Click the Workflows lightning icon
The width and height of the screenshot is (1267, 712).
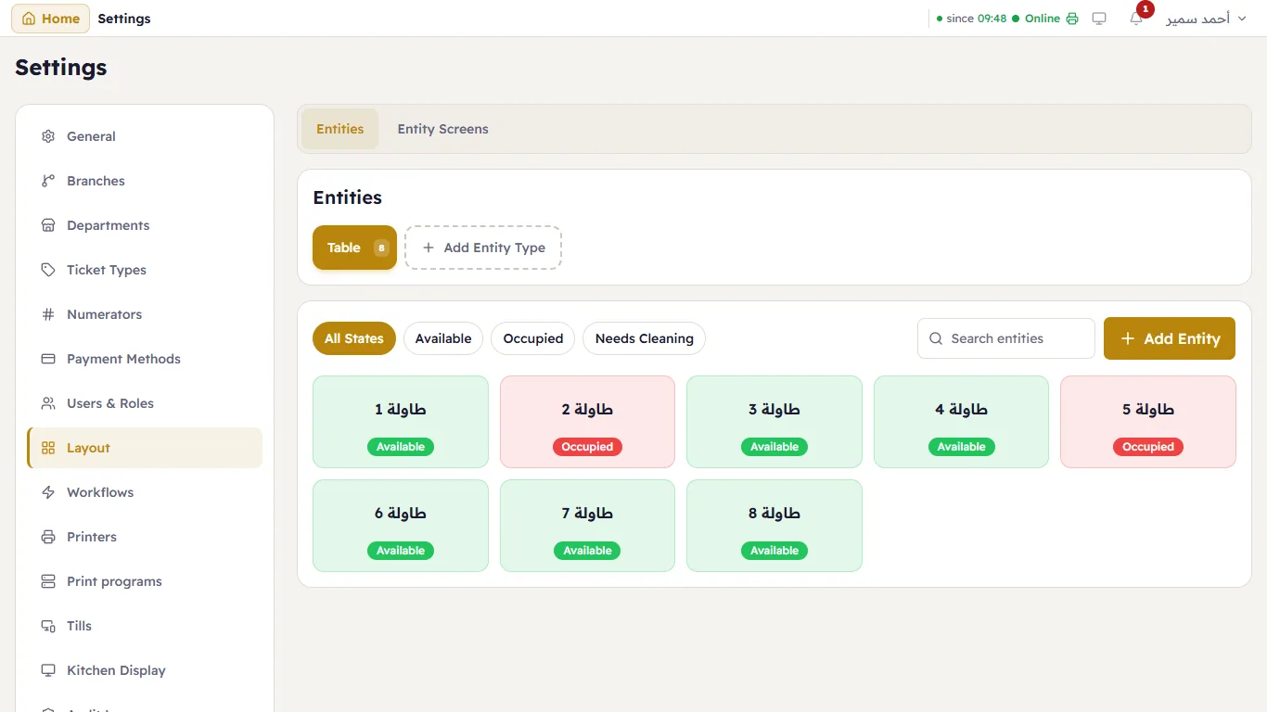[x=48, y=492]
